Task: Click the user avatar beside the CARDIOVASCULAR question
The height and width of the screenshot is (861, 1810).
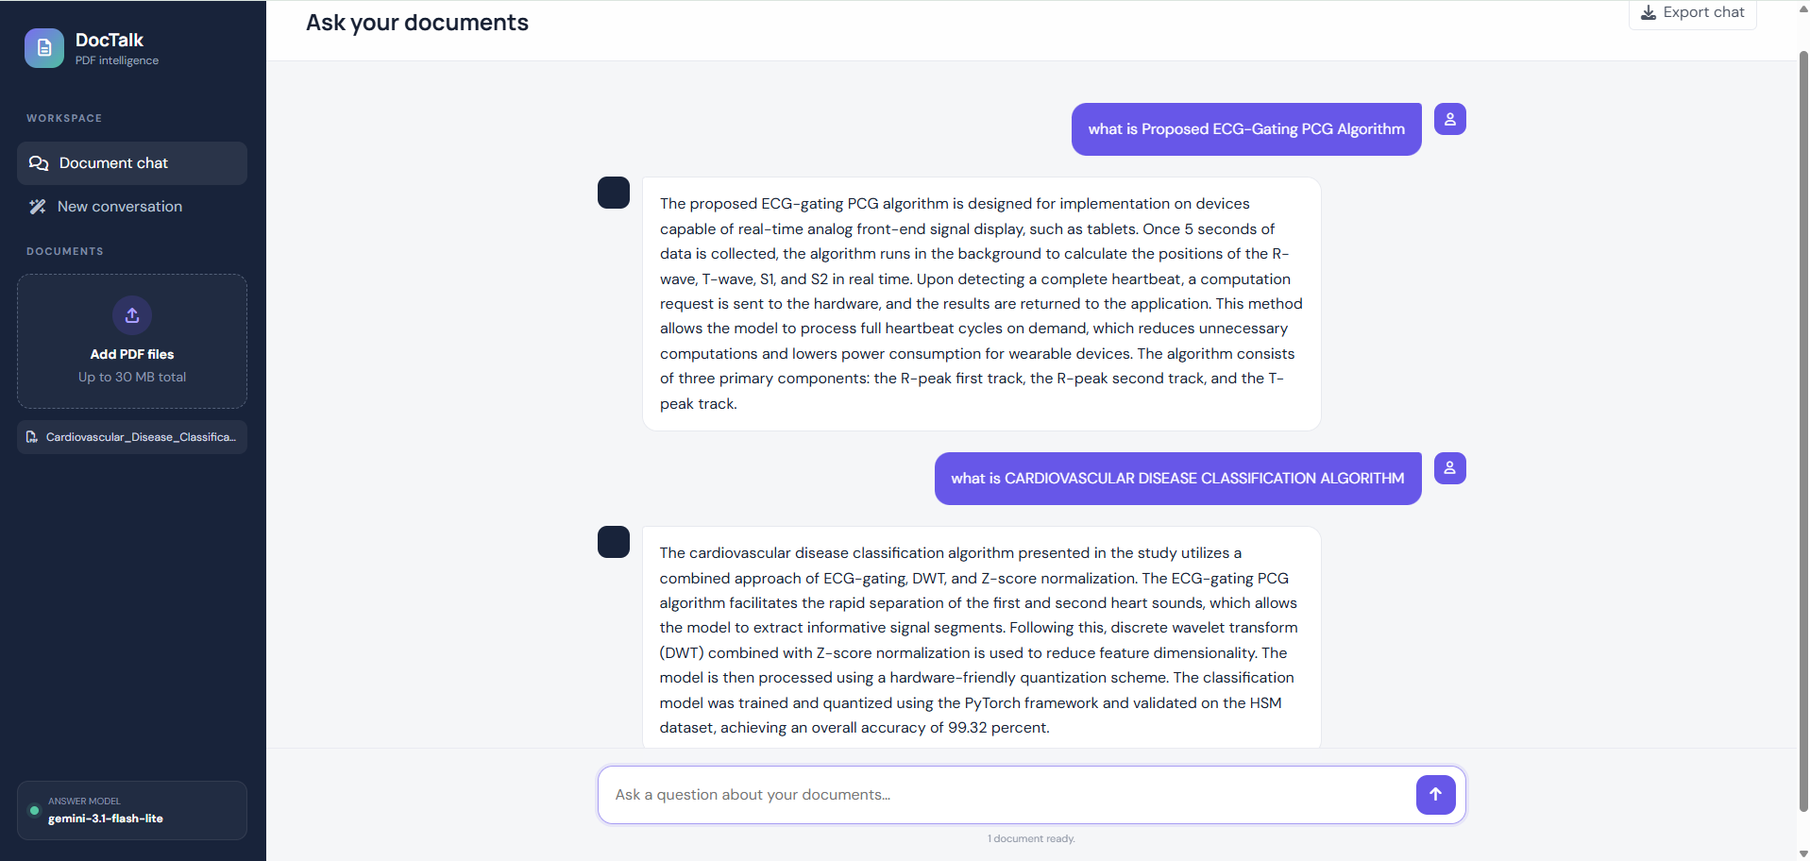Action: point(1450,468)
